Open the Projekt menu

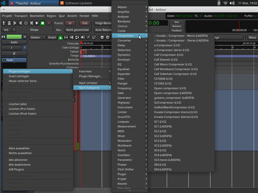(x=7, y=16)
